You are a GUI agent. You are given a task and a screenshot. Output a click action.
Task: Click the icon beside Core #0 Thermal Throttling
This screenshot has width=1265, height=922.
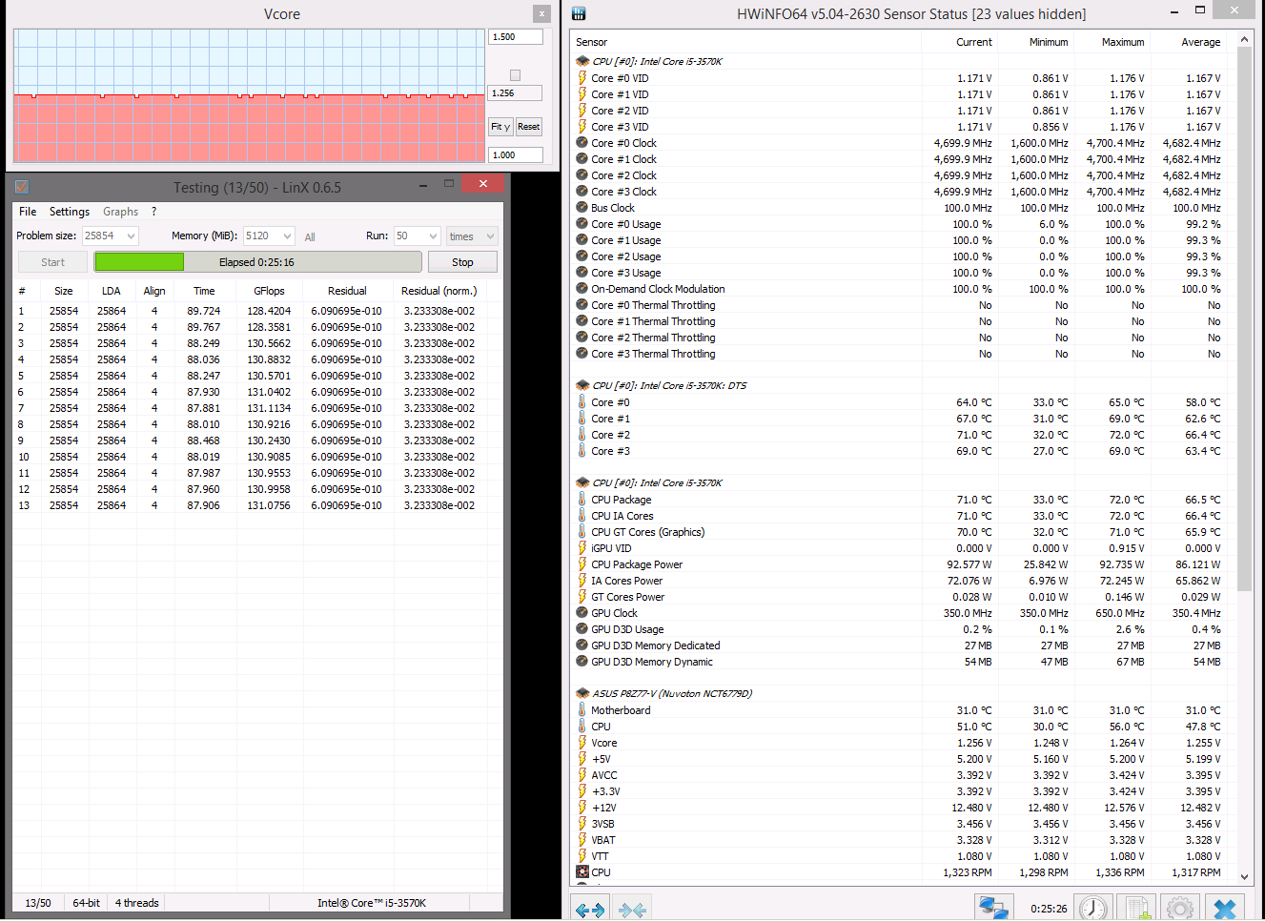(x=582, y=305)
